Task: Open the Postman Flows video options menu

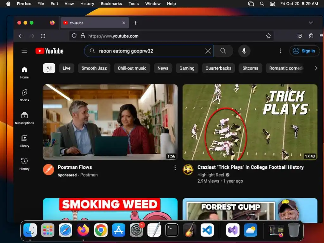Action: click(x=175, y=168)
